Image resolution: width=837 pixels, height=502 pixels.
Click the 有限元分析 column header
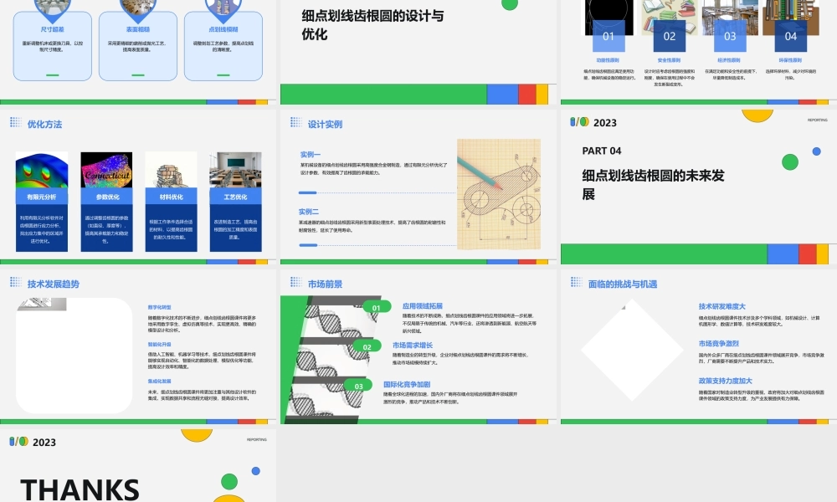(42, 197)
